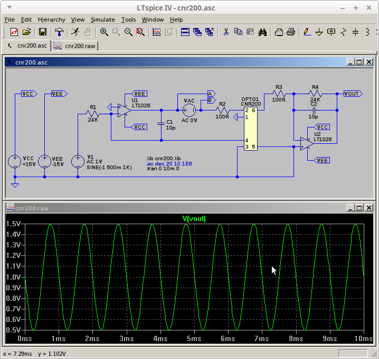Image resolution: width=379 pixels, height=359 pixels.
Task: Select the Resistor placement tool
Action: coord(344,32)
